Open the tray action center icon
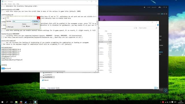Screen dimensions: 185x104 172,102
